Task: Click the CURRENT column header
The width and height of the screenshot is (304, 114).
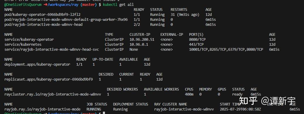Action: 126,74
